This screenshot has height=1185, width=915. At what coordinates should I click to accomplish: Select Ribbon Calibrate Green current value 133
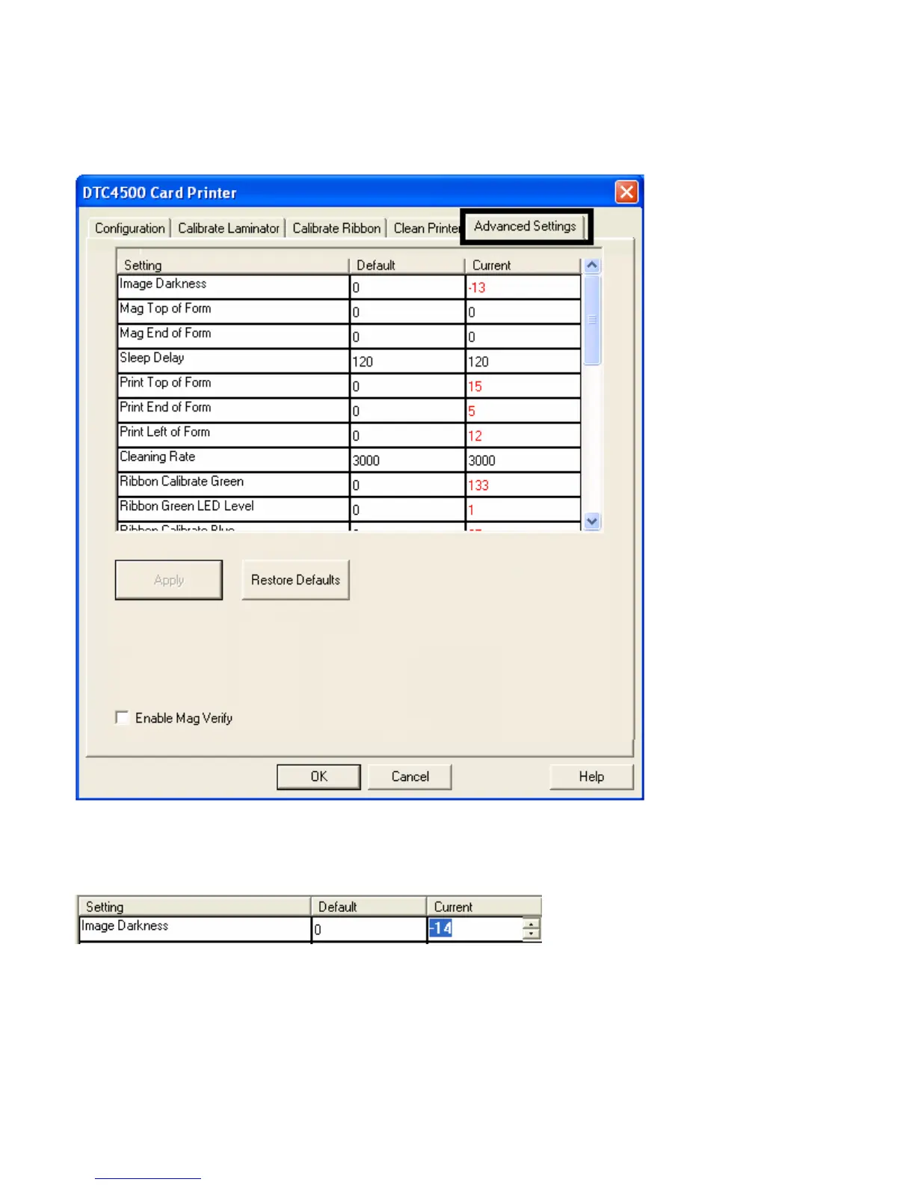(x=523, y=485)
